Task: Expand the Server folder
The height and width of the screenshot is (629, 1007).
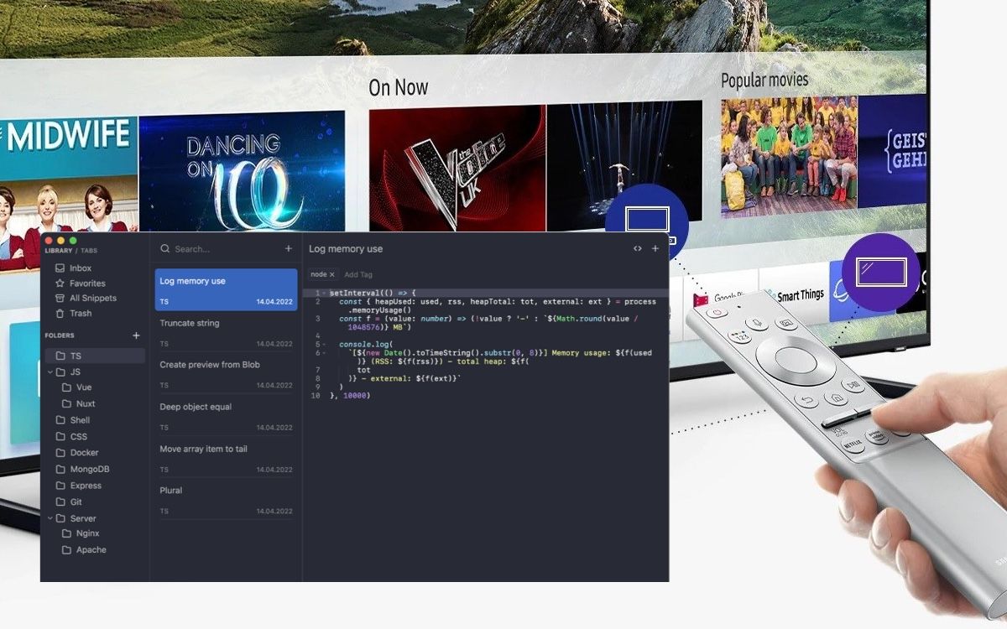Action: pos(50,518)
